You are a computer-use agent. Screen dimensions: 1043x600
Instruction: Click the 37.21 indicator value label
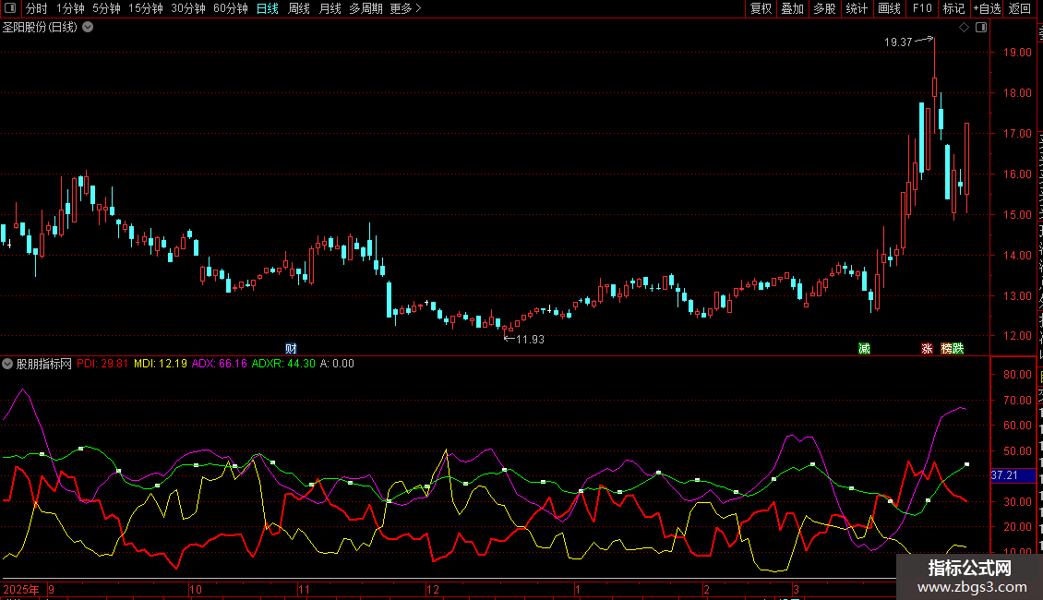[1003, 475]
